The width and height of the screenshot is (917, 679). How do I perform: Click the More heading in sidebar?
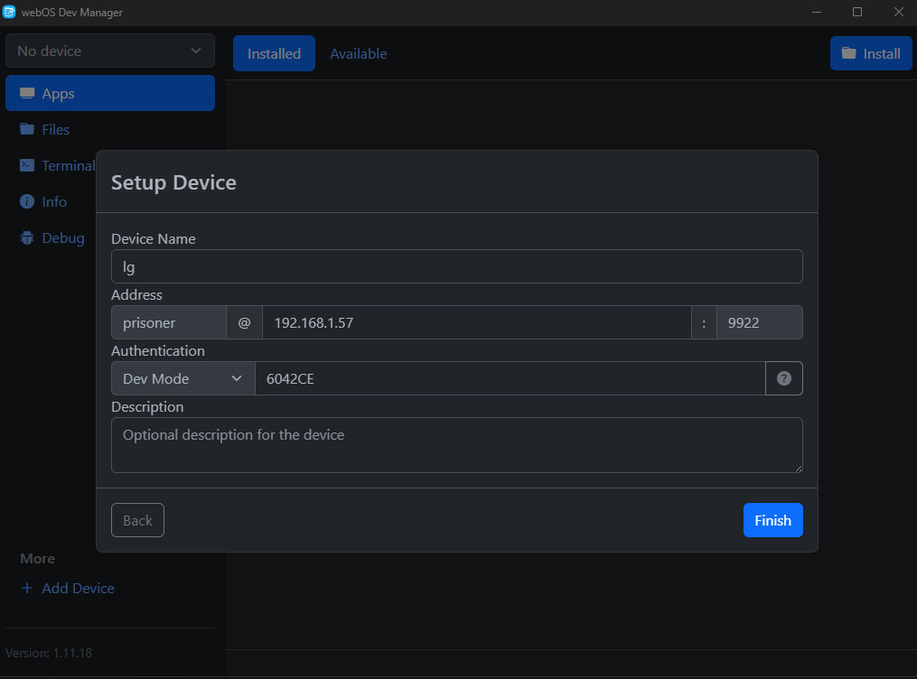pos(37,559)
